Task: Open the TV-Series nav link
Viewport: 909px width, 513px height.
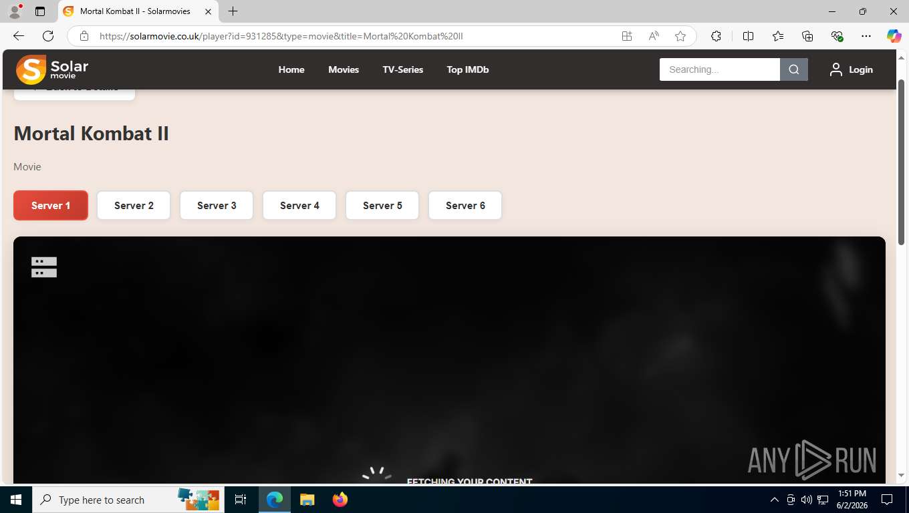Action: pos(402,69)
